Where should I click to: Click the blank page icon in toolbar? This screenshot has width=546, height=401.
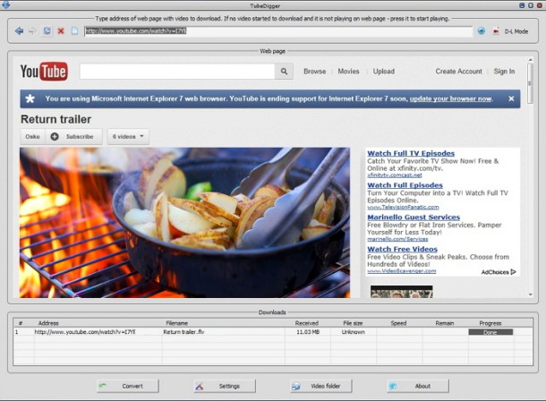74,30
